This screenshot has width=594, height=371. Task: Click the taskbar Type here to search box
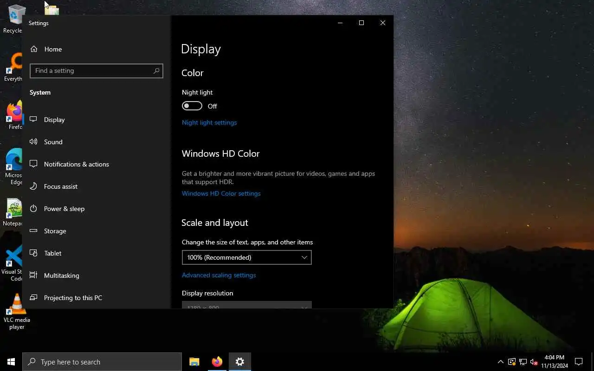tap(102, 362)
